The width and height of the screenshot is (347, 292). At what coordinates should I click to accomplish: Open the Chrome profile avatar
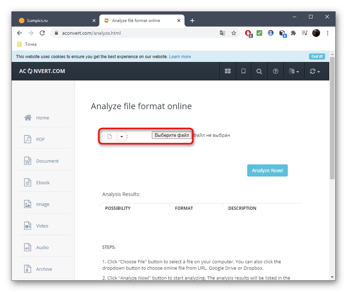point(316,33)
